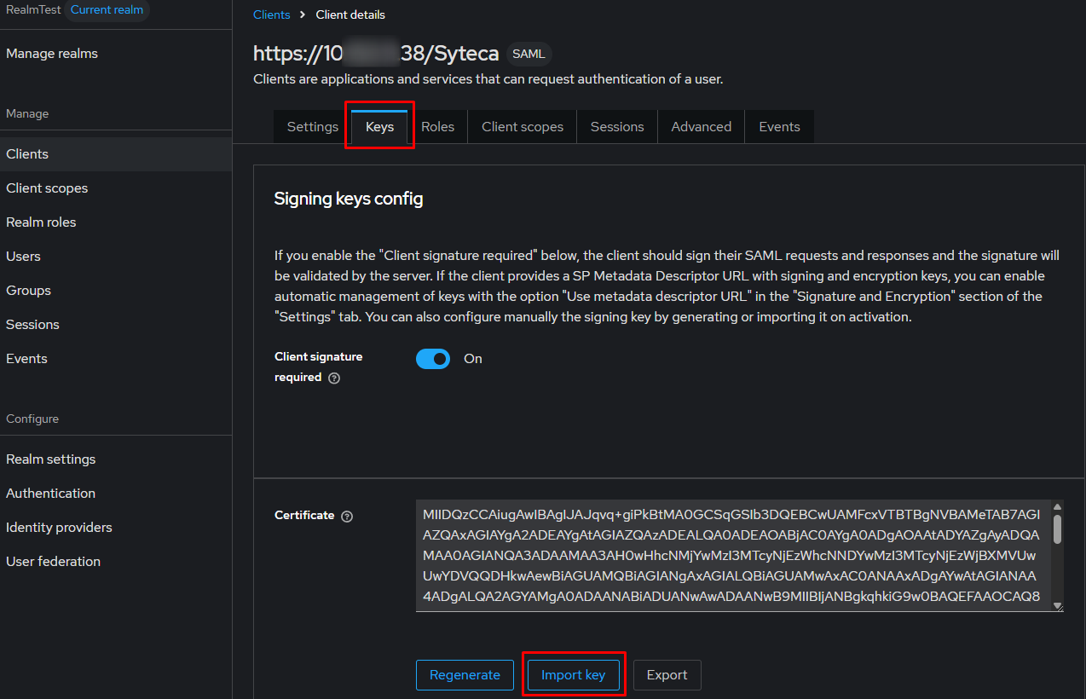Switch to the Settings tab
The width and height of the screenshot is (1086, 699).
coord(312,127)
